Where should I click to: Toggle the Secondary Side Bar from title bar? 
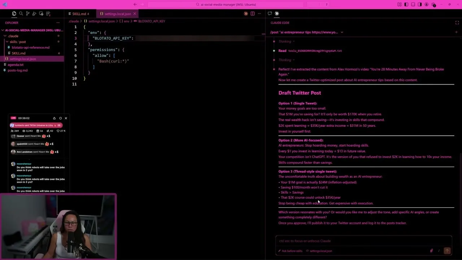tap(420, 4)
